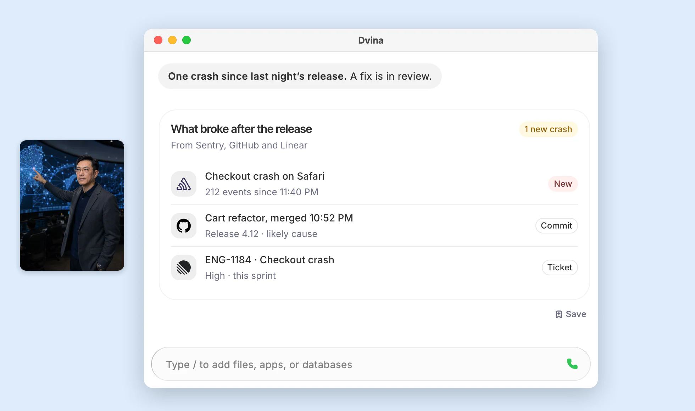Click the Dvina window title

(x=371, y=40)
